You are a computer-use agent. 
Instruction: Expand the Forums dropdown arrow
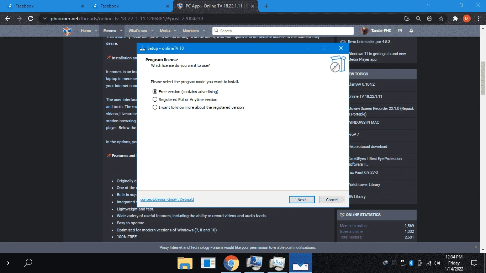[121, 31]
